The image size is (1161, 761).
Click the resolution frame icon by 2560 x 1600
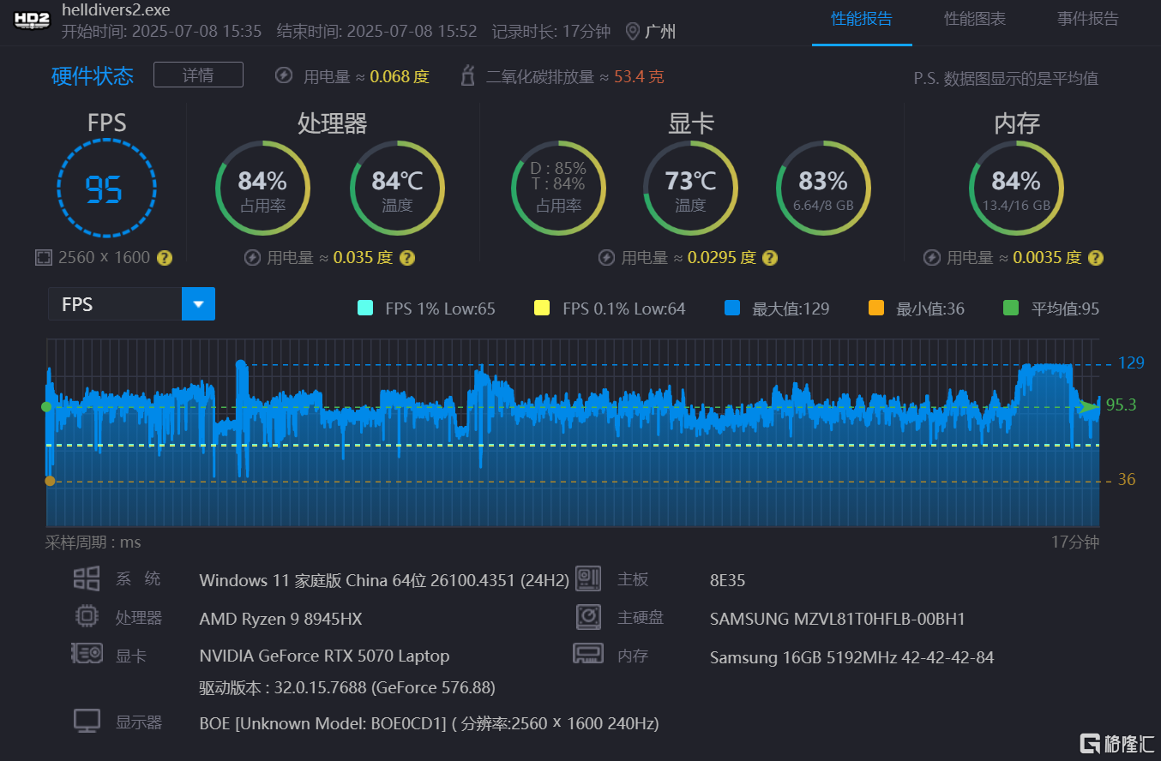[x=44, y=257]
